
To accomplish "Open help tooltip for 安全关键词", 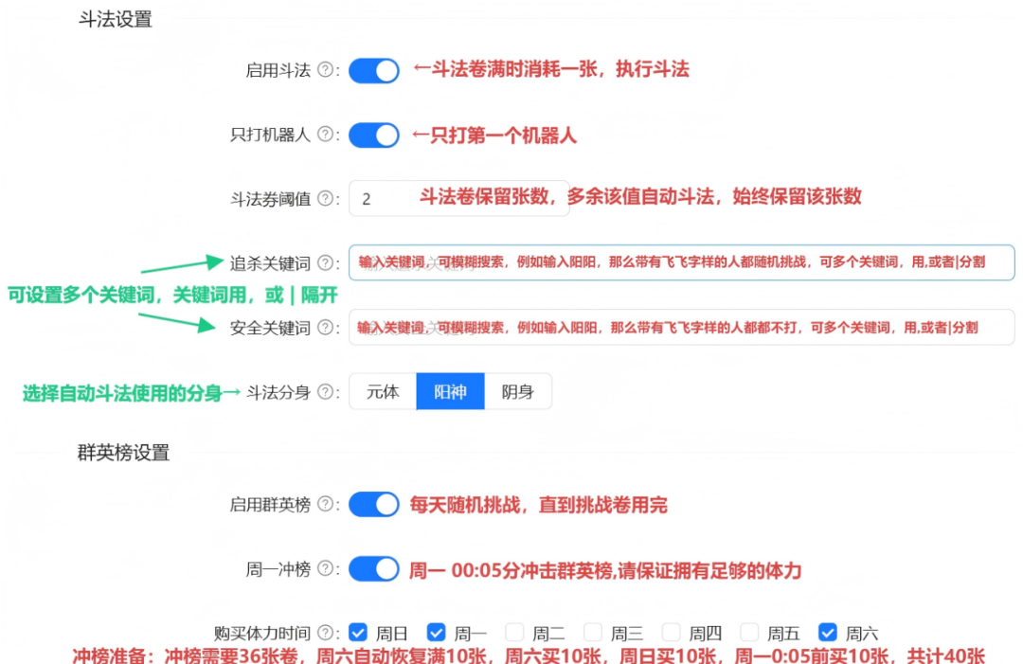I will point(326,328).
